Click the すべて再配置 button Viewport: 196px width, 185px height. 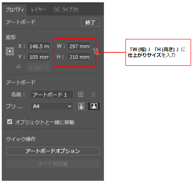pyautogui.click(x=53, y=164)
